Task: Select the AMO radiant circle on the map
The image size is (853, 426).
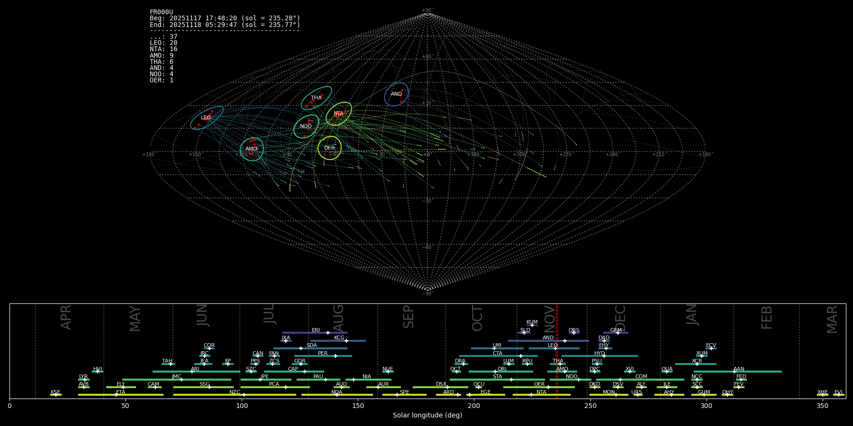Action: pos(252,149)
